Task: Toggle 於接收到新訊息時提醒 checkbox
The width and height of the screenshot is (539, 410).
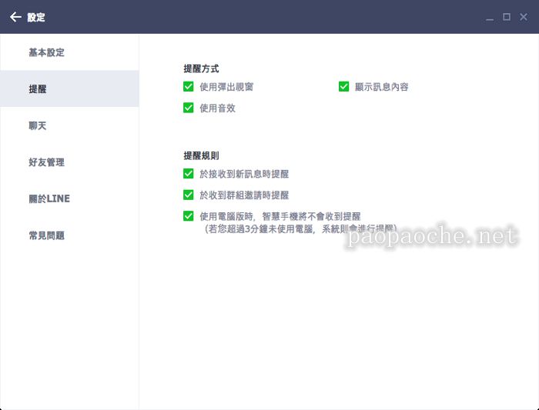Action: pyautogui.click(x=189, y=174)
